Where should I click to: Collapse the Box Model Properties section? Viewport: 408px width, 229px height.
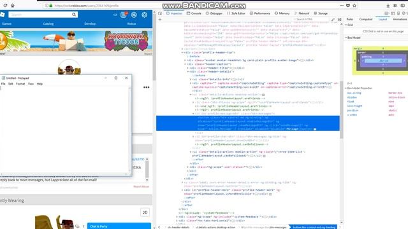pos(346,88)
